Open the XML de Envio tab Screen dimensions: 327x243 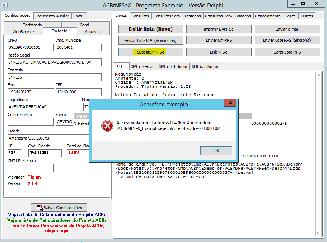click(143, 67)
